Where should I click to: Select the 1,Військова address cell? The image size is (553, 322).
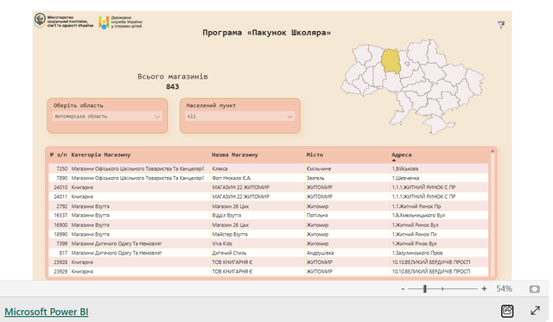click(440, 168)
